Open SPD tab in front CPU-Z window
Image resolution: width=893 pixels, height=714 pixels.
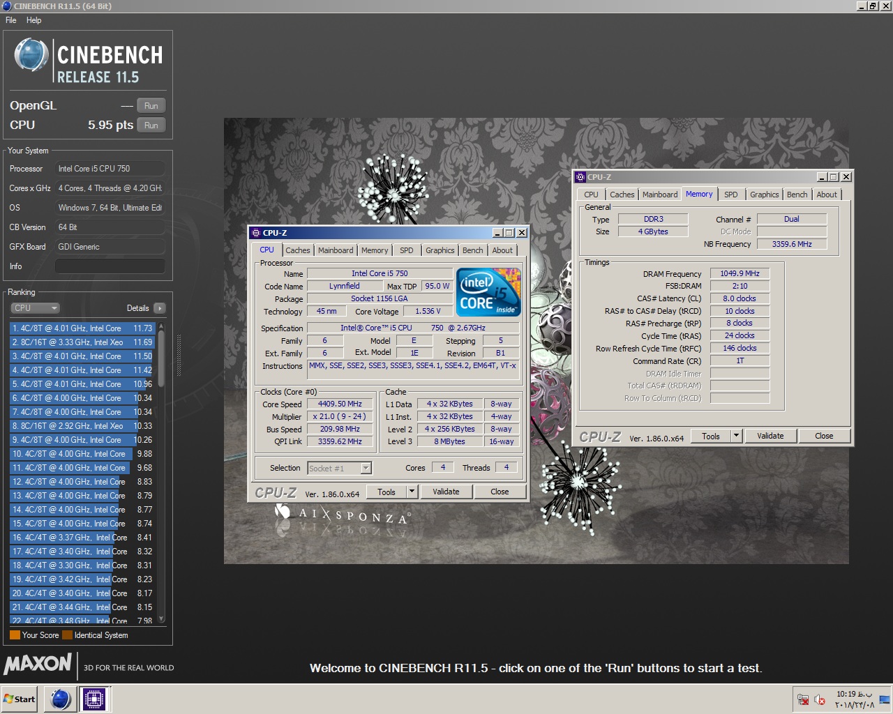(x=407, y=250)
